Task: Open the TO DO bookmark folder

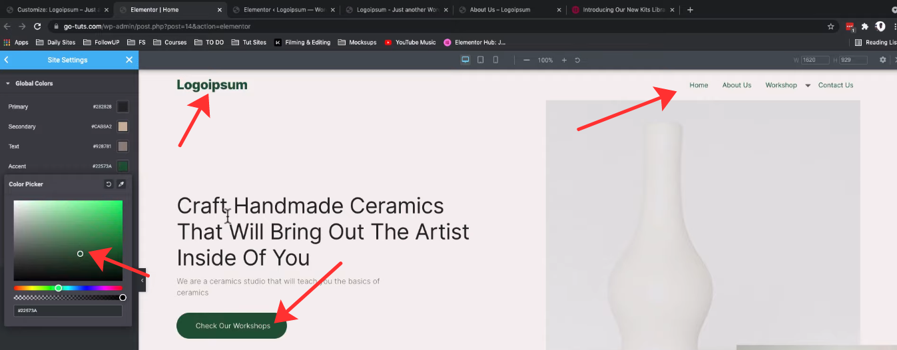Action: tap(209, 43)
